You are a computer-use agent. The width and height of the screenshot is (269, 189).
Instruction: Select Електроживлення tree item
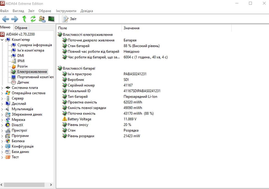coord(32,72)
